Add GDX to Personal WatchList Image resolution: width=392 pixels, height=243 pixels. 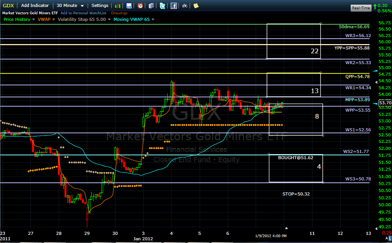[x=83, y=13]
